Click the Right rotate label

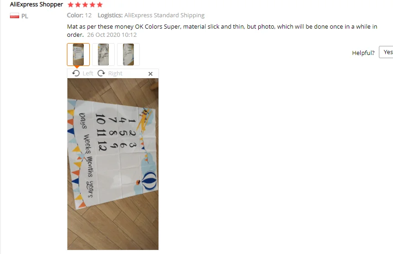(x=115, y=74)
